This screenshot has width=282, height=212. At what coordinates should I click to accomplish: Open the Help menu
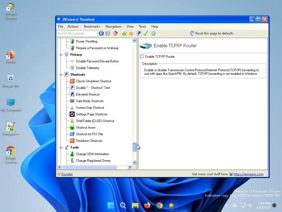pos(155,26)
